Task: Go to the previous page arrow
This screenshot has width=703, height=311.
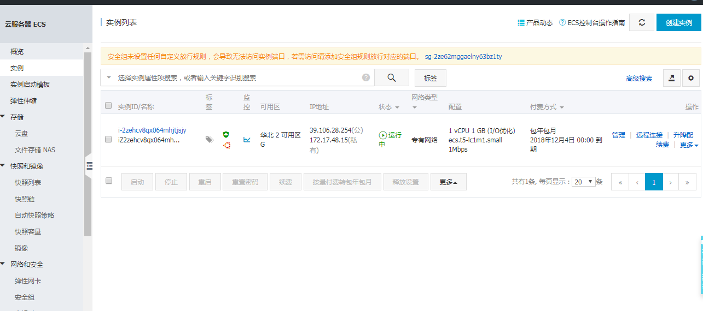Action: point(637,182)
